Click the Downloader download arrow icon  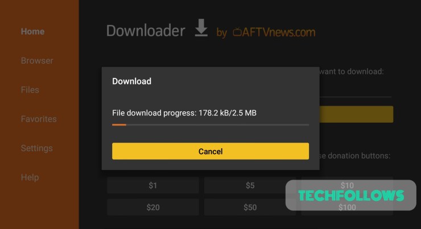coord(201,27)
